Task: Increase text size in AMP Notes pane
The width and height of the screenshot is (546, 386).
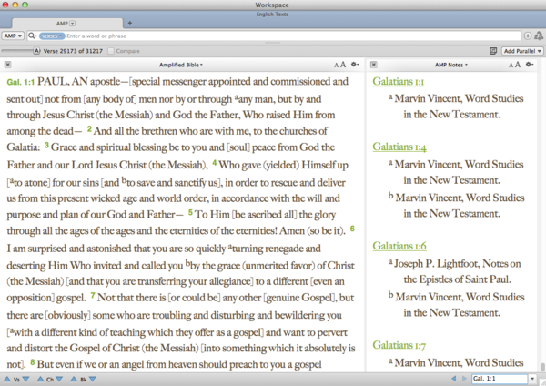Action: (x=518, y=65)
